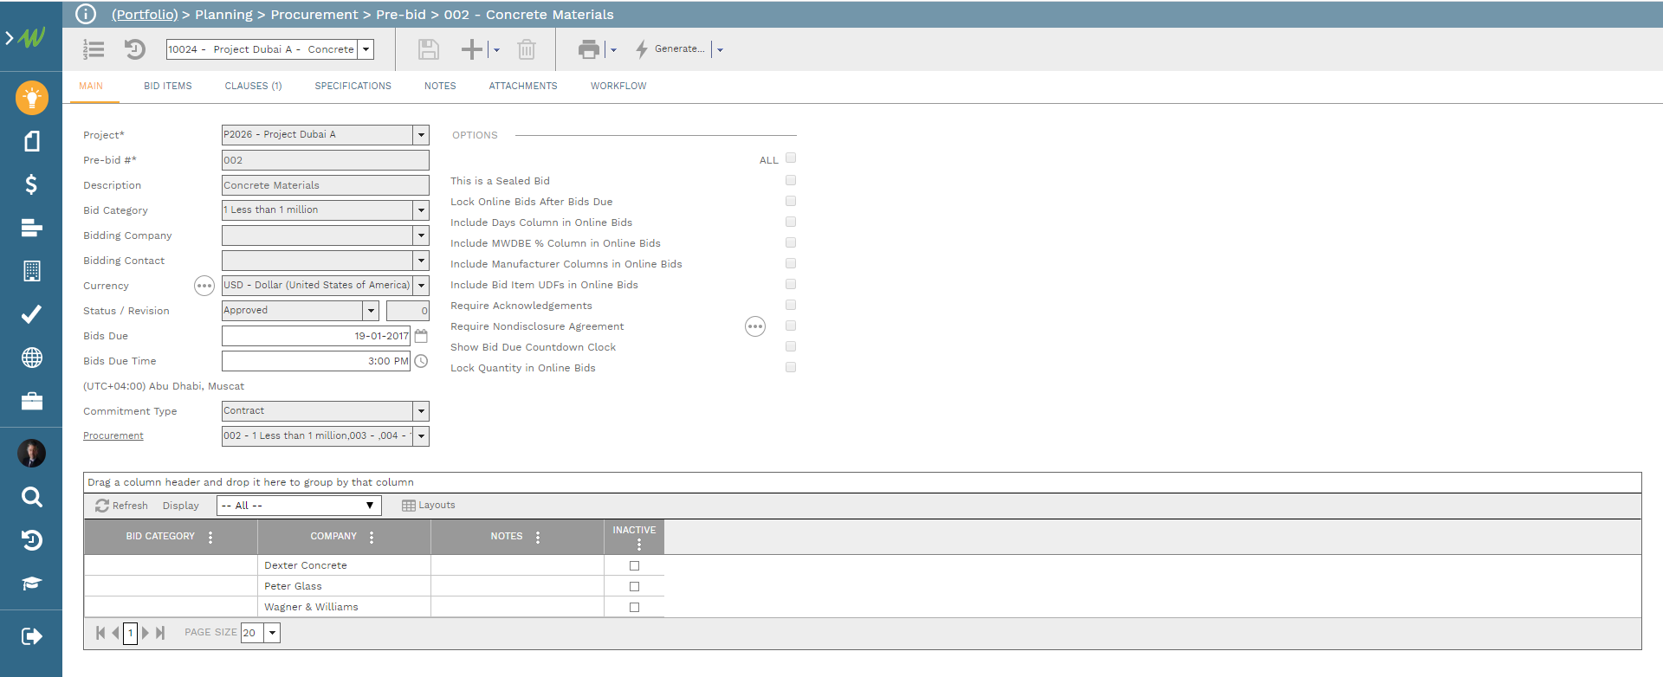Mark Wagner & Williams as inactive
The height and width of the screenshot is (677, 1663).
[634, 607]
